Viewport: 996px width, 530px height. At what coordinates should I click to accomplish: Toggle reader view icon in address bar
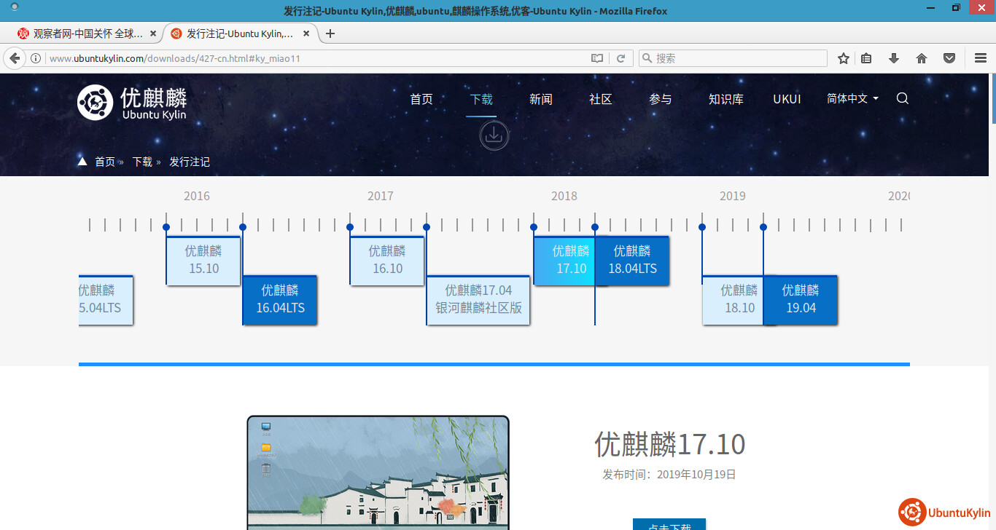(x=597, y=58)
